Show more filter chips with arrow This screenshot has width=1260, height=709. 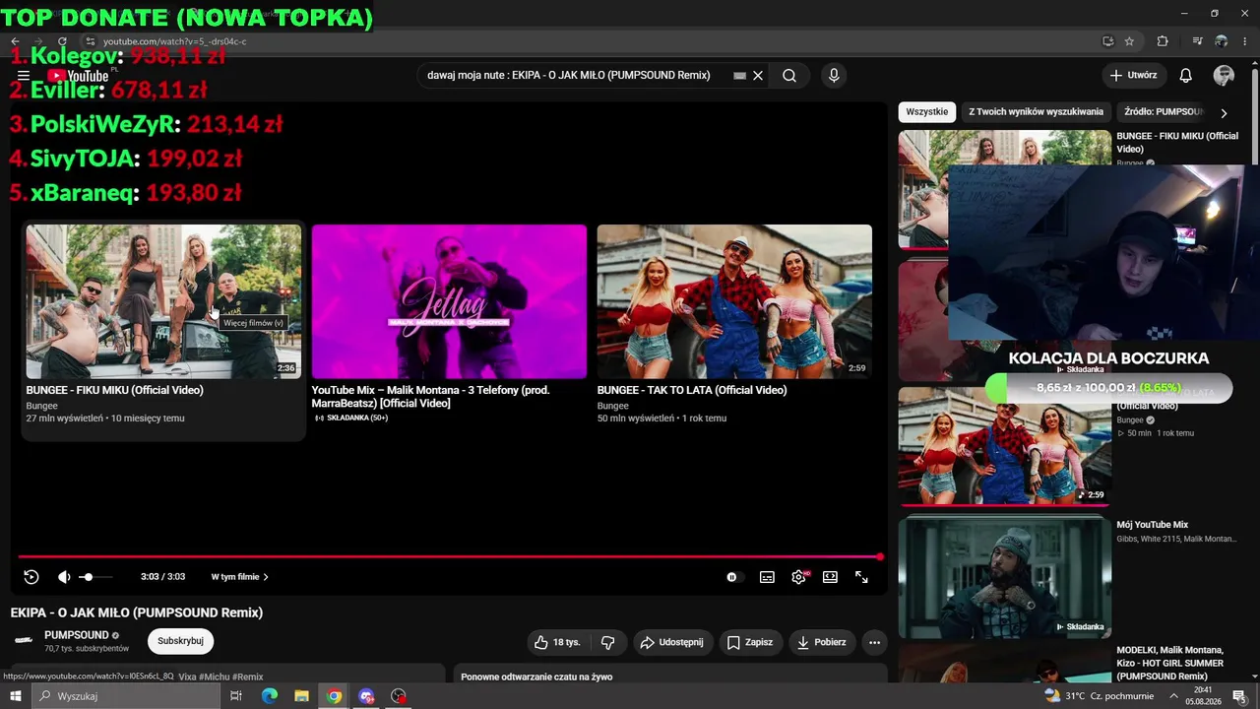click(1224, 112)
